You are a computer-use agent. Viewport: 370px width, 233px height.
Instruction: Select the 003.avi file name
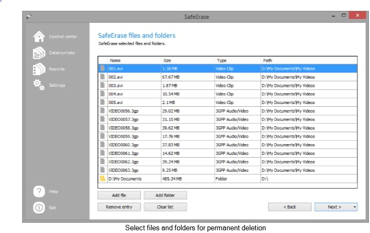point(116,86)
